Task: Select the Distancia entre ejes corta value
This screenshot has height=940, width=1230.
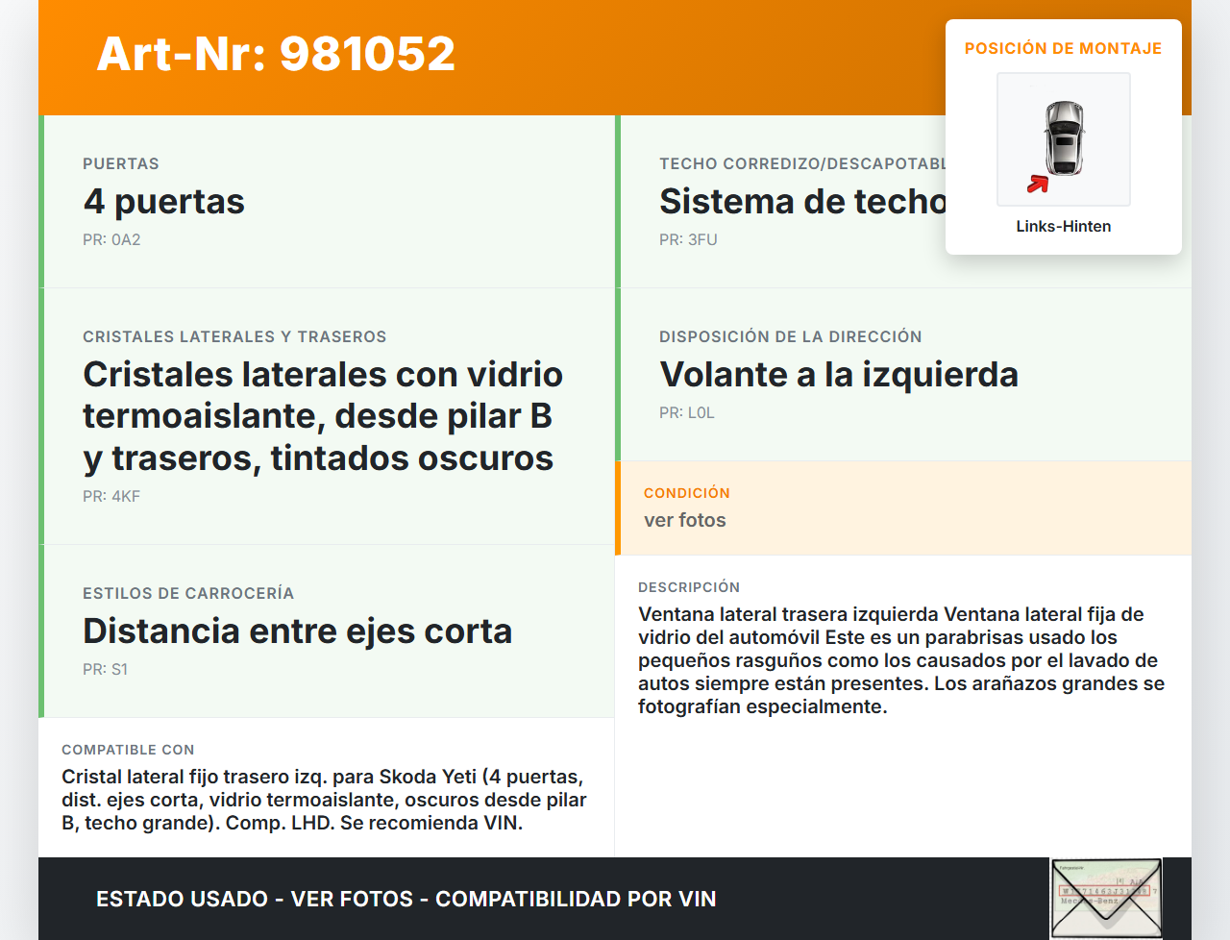Action: click(298, 631)
